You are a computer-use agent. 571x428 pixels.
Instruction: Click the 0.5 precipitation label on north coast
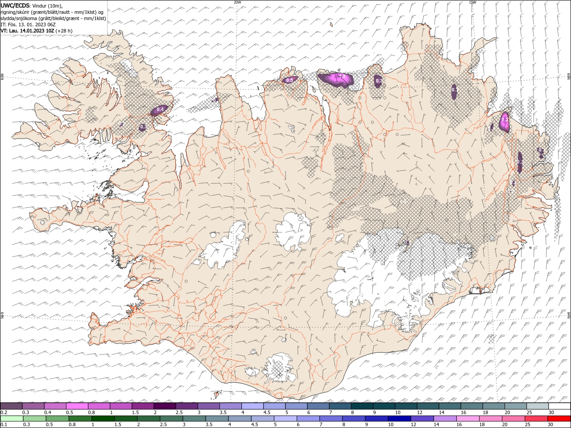290,80
